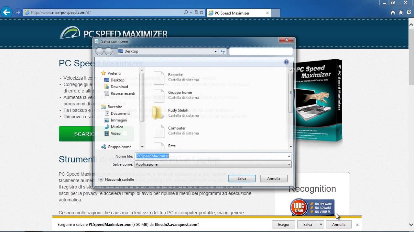Viewport: 414px width, 232px height.
Task: Dismiss the download notification bar
Action: [357, 225]
